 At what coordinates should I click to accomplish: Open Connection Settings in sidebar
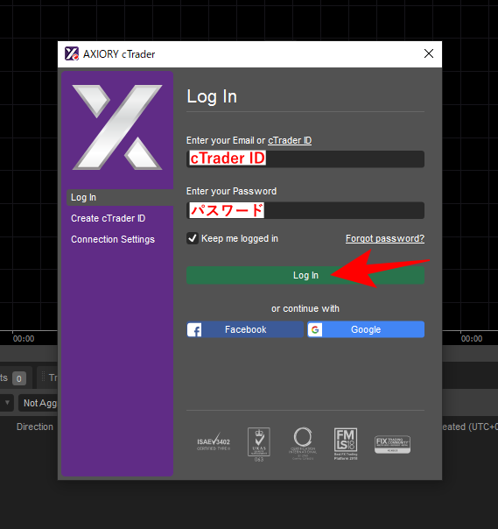coord(113,239)
